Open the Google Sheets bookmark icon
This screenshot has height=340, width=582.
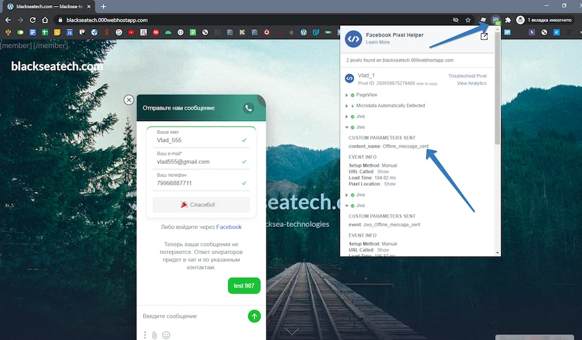pyautogui.click(x=45, y=32)
